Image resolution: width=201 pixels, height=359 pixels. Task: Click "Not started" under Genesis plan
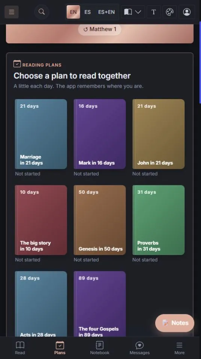(86, 260)
